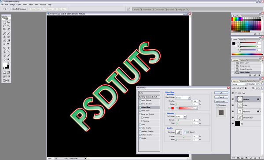Hide the BG layer
The height and width of the screenshot is (160, 264).
point(233,124)
